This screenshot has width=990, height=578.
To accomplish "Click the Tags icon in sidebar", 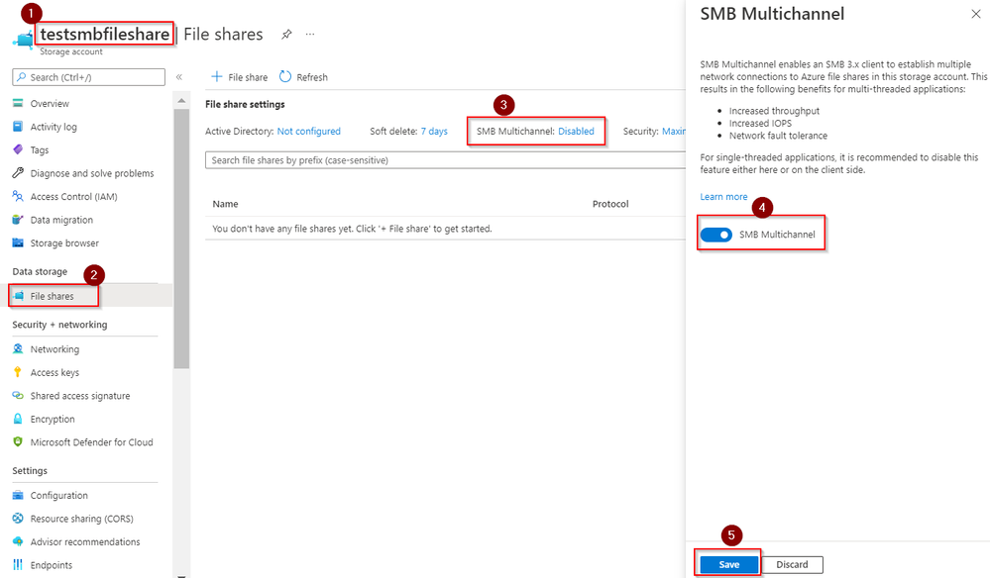I will pyautogui.click(x=18, y=150).
